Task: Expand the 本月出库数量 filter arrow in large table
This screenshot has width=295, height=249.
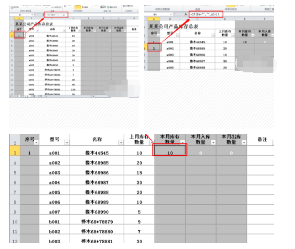Action: point(244,142)
